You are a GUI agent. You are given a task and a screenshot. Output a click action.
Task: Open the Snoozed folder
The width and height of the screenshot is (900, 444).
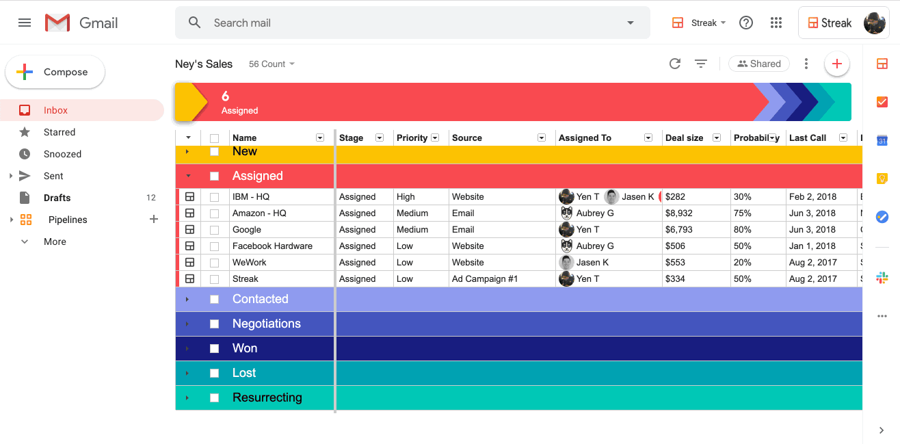pos(82,154)
